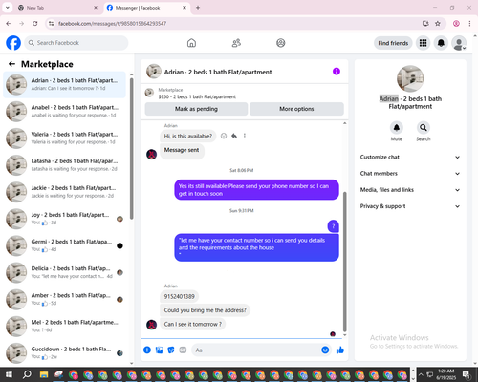Select message '9152401389'
The width and height of the screenshot is (478, 382).
180,296
